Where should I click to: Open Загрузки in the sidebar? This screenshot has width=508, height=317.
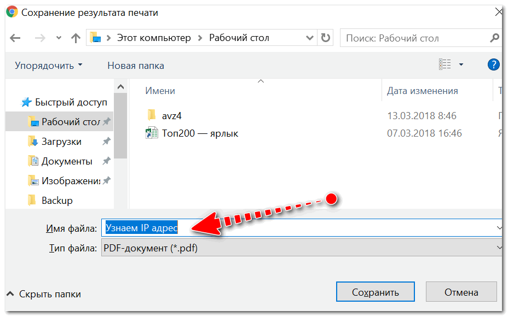[x=61, y=142]
